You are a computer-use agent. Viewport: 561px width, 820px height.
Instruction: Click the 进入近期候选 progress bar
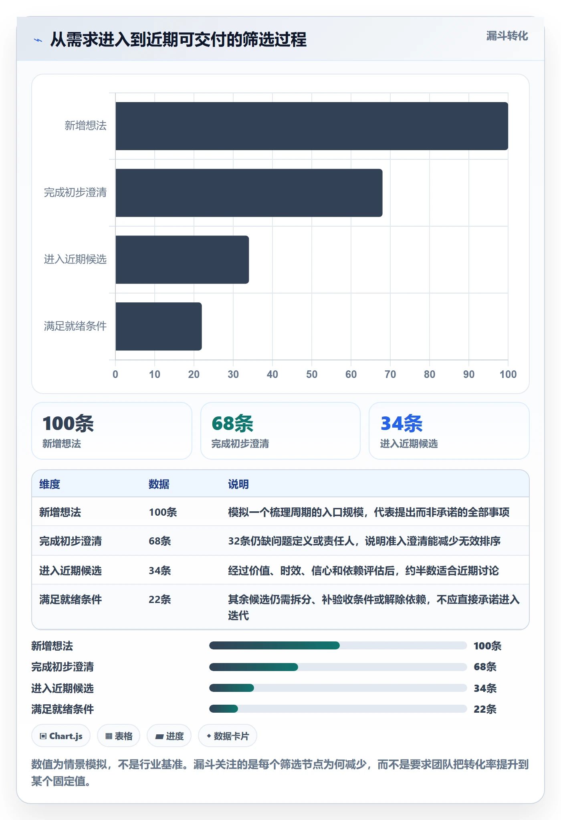pos(338,688)
